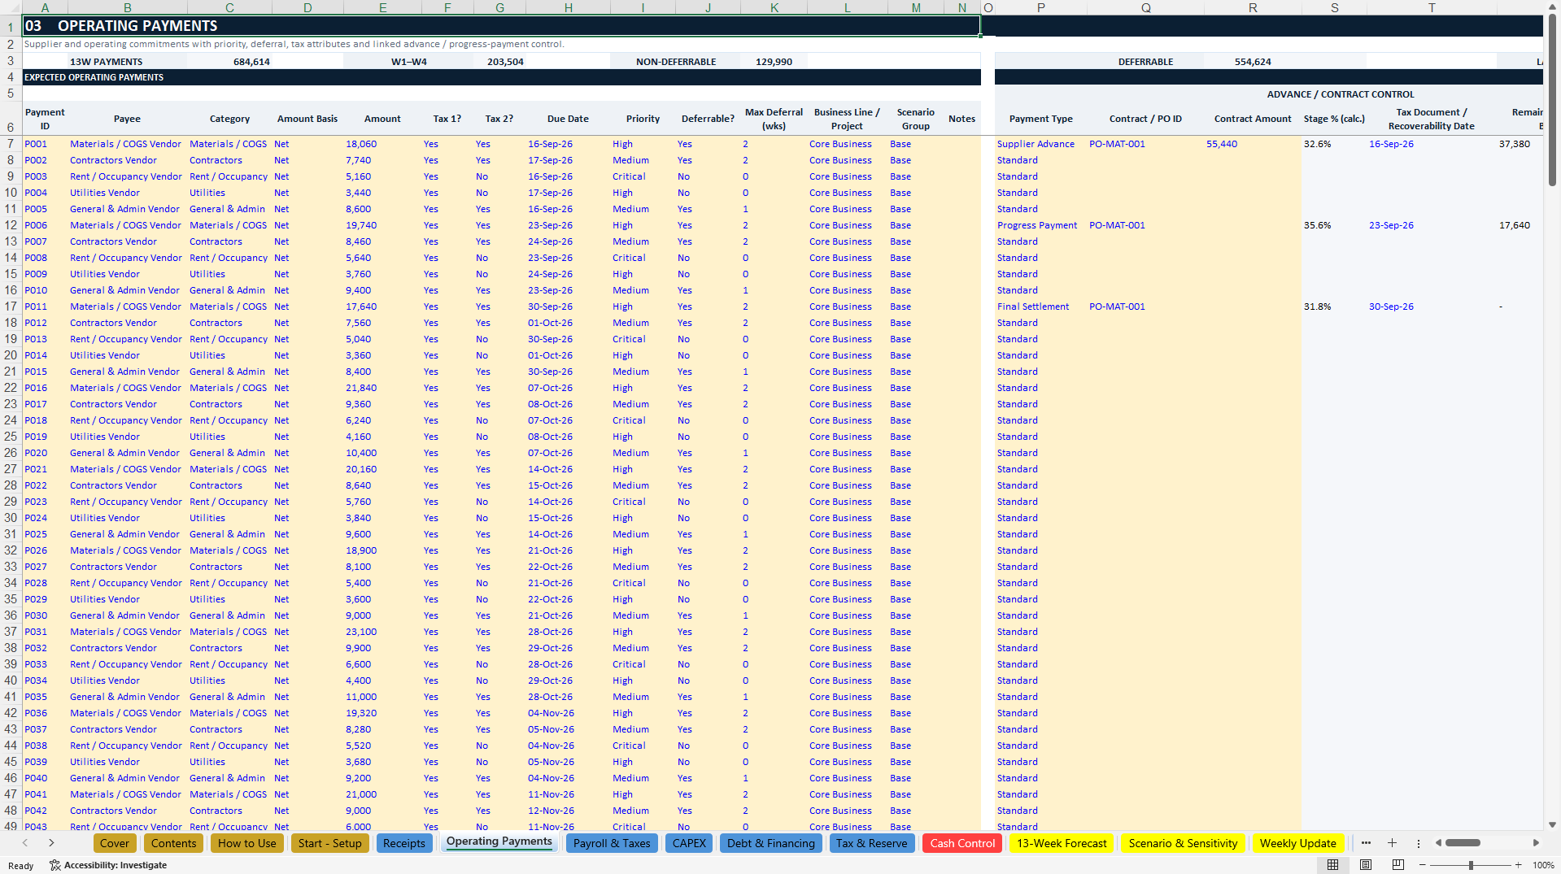
Task: Select the 13W PAYMENTS total 684,614
Action: (251, 62)
